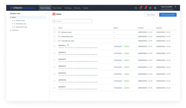The width and height of the screenshot is (186, 108).
Task: Click the Main icon in the sidebar tree
Action: click(x=11, y=17)
